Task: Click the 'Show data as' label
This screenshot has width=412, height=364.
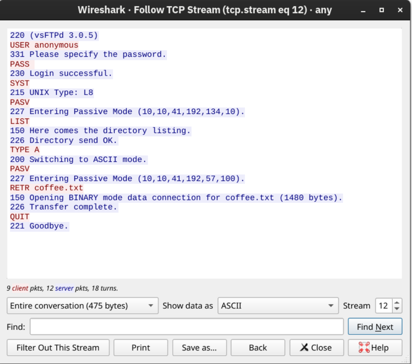Action: (188, 305)
